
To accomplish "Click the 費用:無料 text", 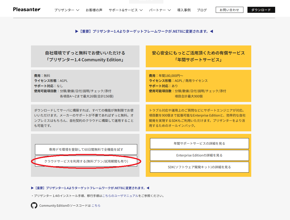I will click(42, 76).
